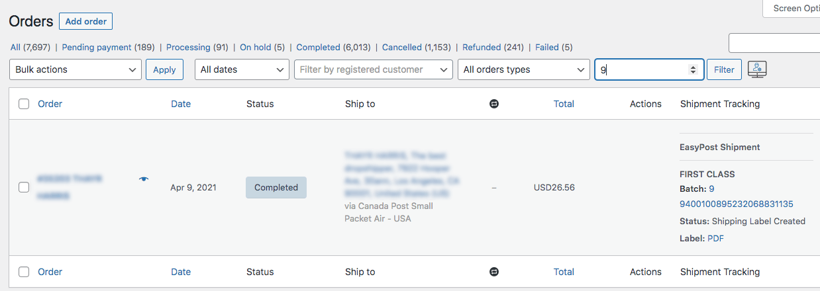Open Filter by registered customer selector
The width and height of the screenshot is (820, 291).
pos(373,69)
